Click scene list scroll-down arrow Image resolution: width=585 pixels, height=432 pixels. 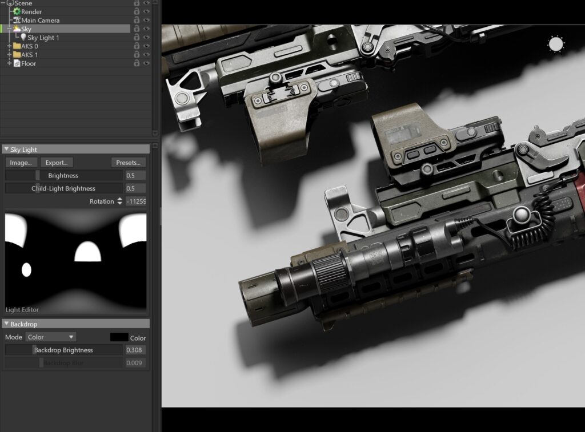pyautogui.click(x=155, y=133)
